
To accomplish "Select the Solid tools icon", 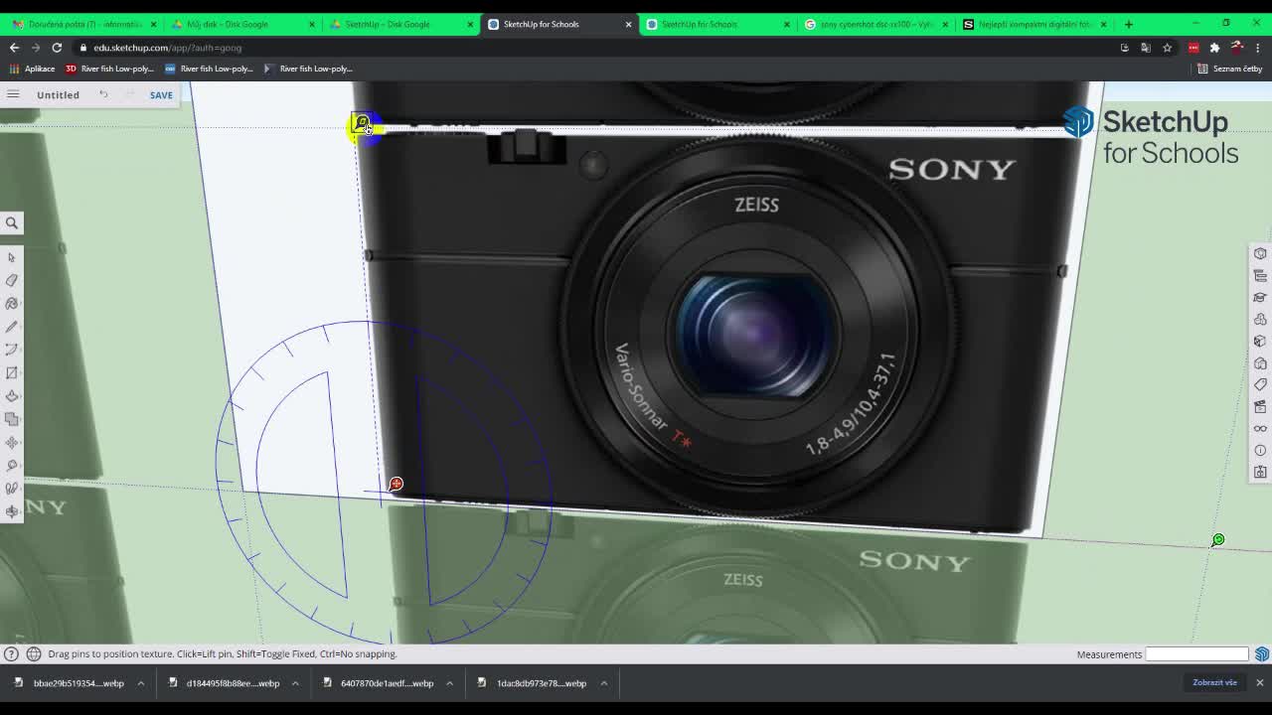I will pyautogui.click(x=12, y=419).
